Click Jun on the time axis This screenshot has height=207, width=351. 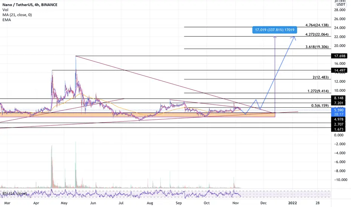(x=93, y=203)
